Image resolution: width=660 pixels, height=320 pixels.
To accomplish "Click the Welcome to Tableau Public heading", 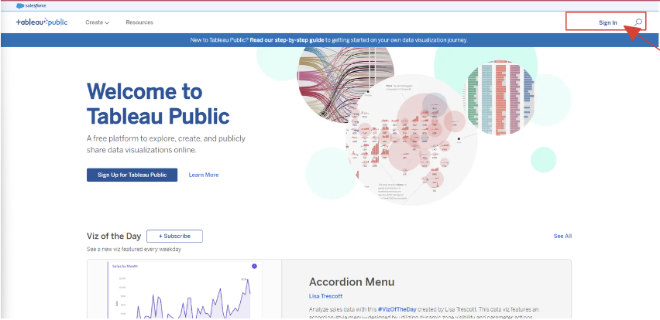I will pyautogui.click(x=158, y=104).
